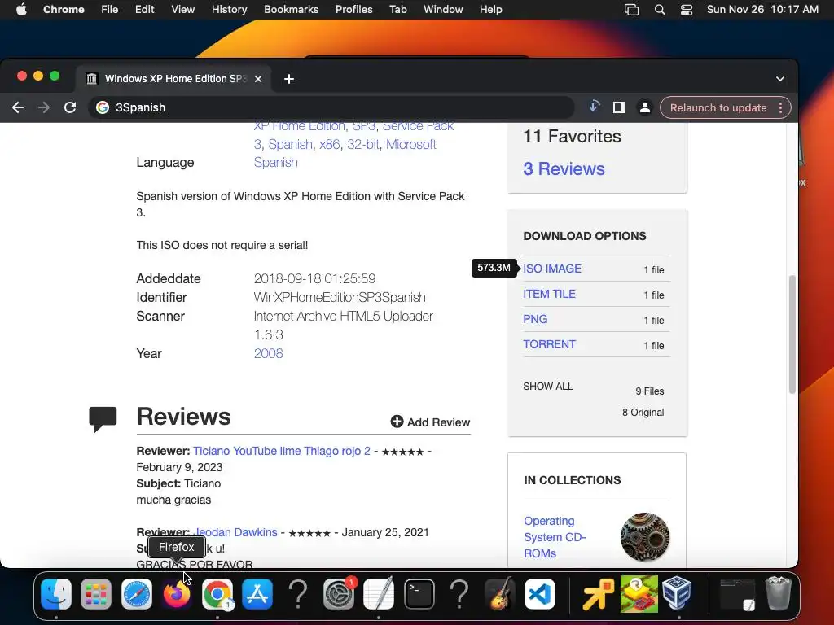The image size is (834, 625).
Task: Launch Firefox from the Dock
Action: 177,593
